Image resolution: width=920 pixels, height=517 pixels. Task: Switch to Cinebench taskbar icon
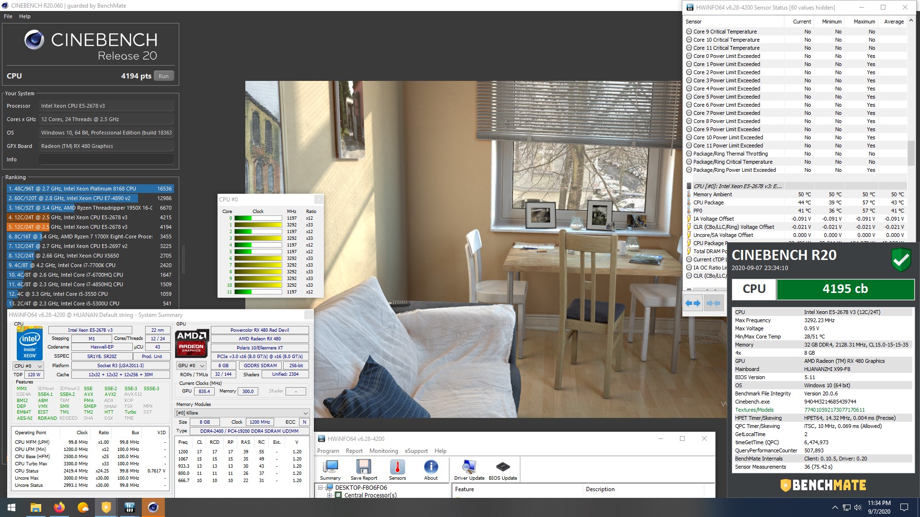[153, 507]
